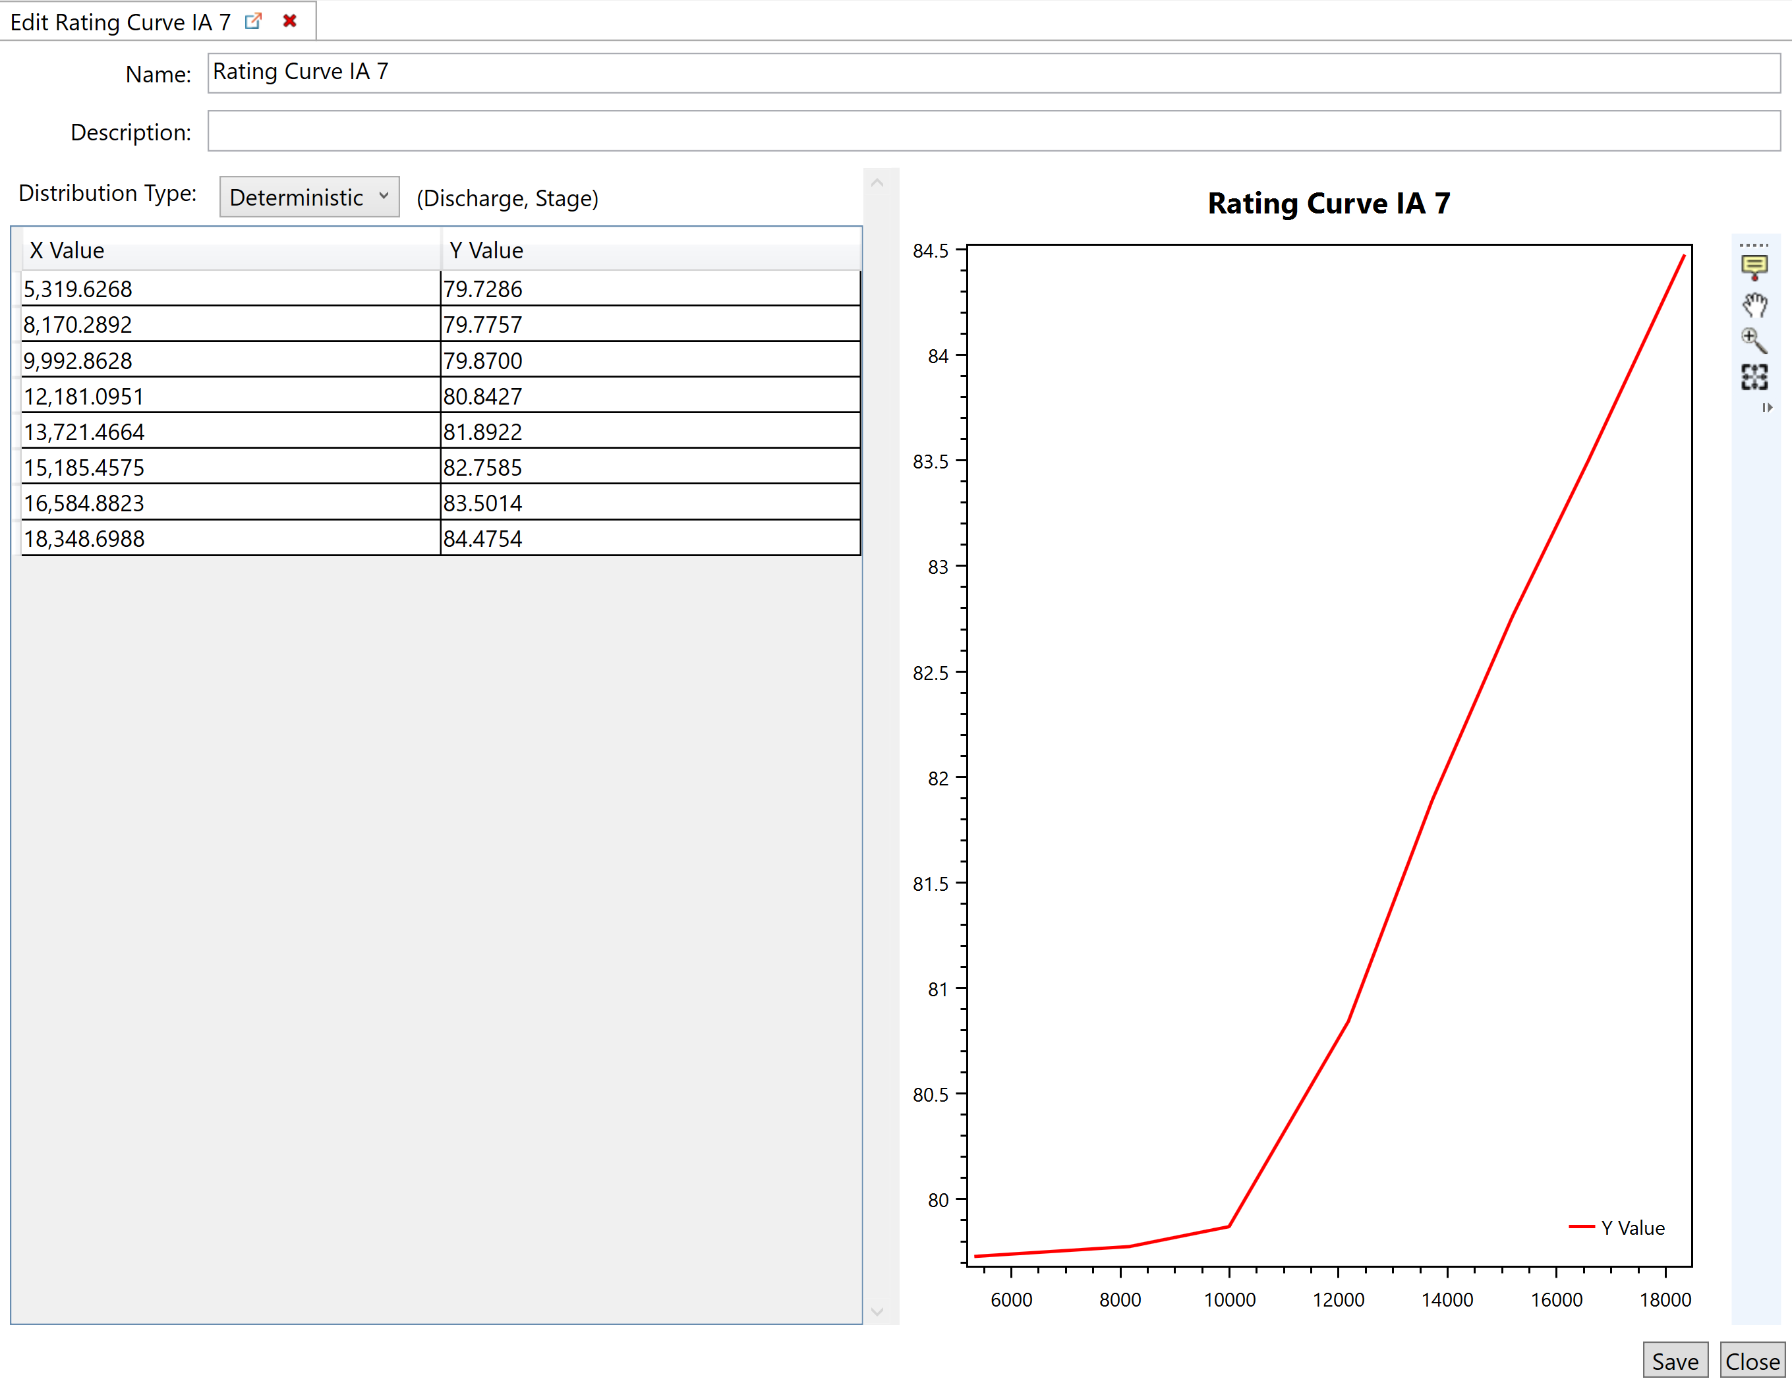Select the X cell 18,348.6988

click(x=231, y=538)
